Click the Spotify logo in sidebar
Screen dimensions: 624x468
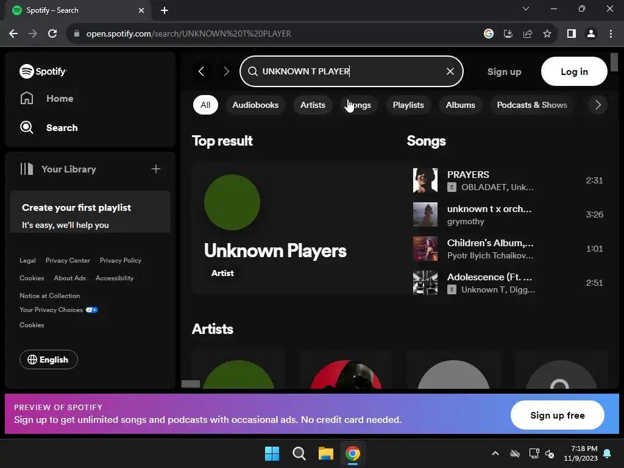coord(43,71)
